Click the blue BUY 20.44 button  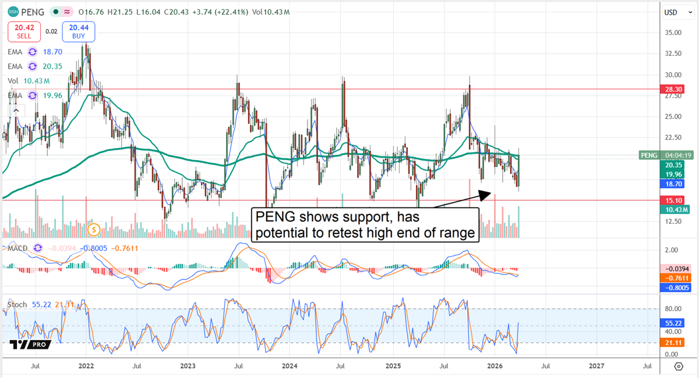click(x=78, y=31)
